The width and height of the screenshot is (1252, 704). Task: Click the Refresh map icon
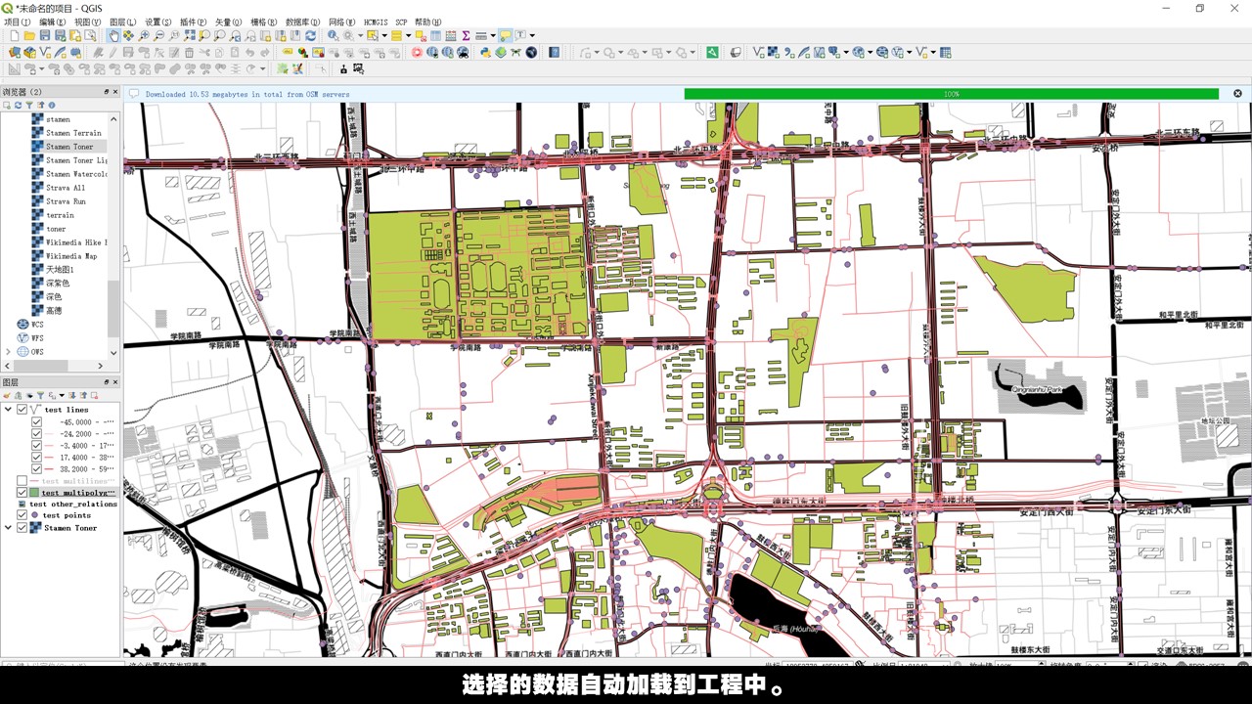(x=310, y=35)
